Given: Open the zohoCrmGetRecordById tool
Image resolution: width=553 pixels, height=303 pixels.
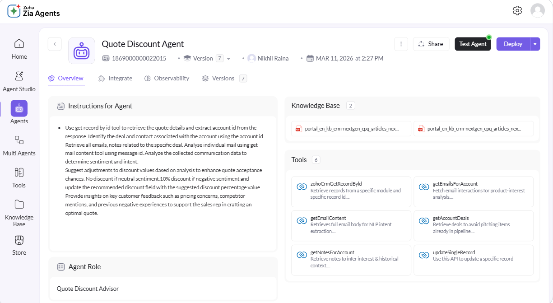Looking at the screenshot, I should click(x=351, y=191).
